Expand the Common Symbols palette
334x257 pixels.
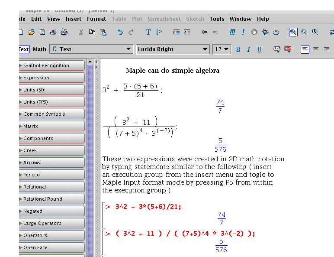(x=52, y=114)
